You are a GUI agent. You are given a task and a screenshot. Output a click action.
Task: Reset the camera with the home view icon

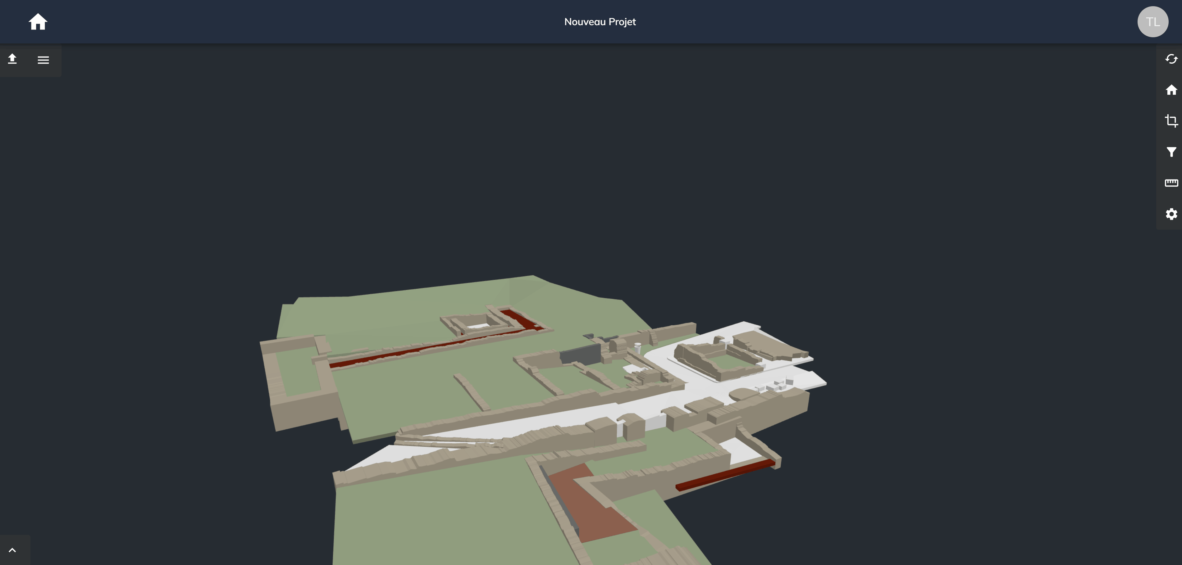click(1171, 90)
